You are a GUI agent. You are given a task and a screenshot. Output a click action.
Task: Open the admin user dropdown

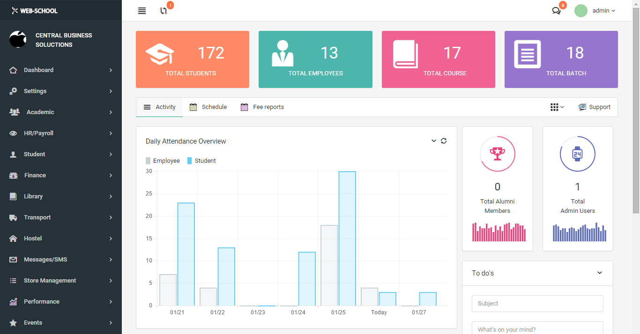[x=603, y=11]
